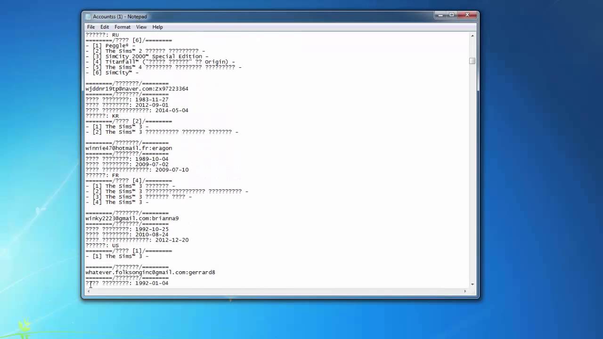Click the "??????: KR" line
Screen dimensions: 603x339
(102, 116)
